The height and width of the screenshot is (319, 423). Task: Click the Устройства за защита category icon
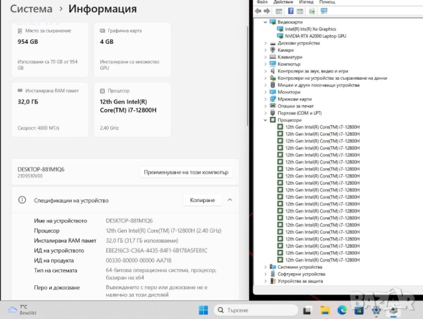coord(273,281)
